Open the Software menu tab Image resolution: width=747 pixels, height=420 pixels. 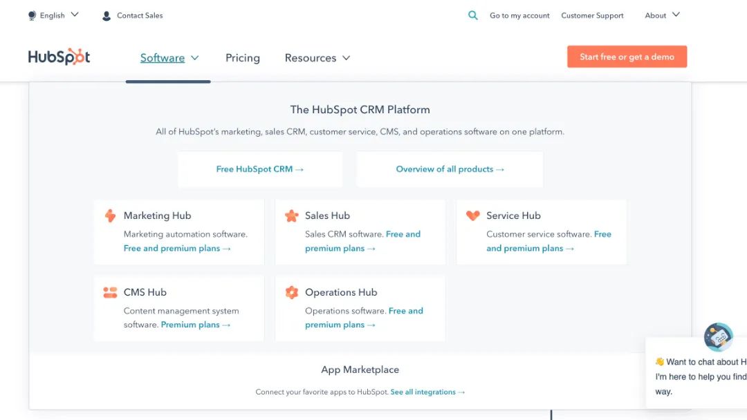tap(163, 57)
